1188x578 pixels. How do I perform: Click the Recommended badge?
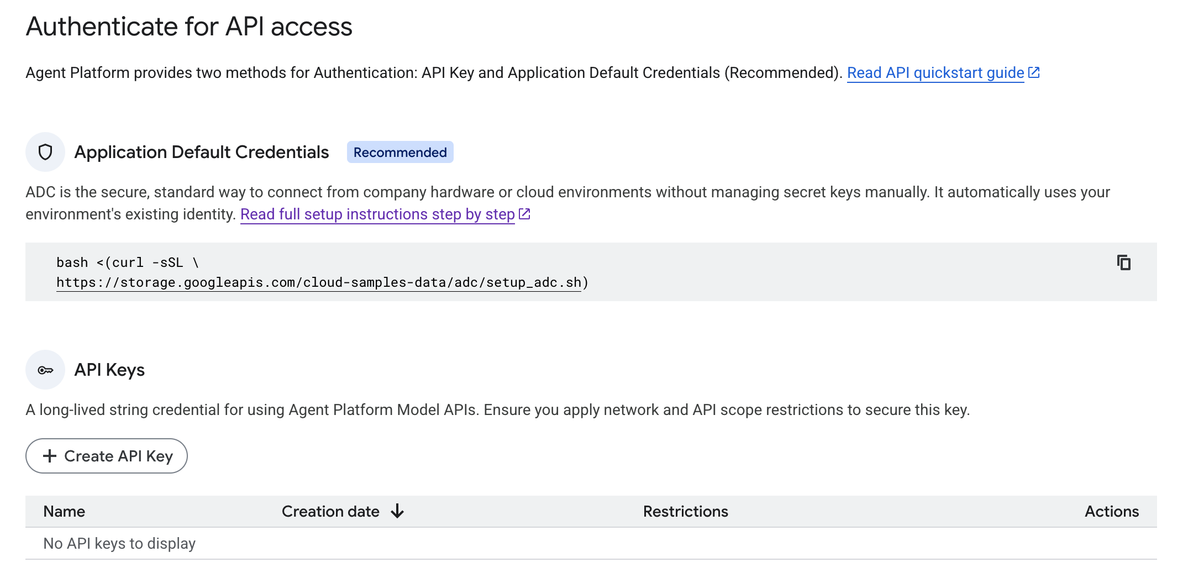click(400, 152)
